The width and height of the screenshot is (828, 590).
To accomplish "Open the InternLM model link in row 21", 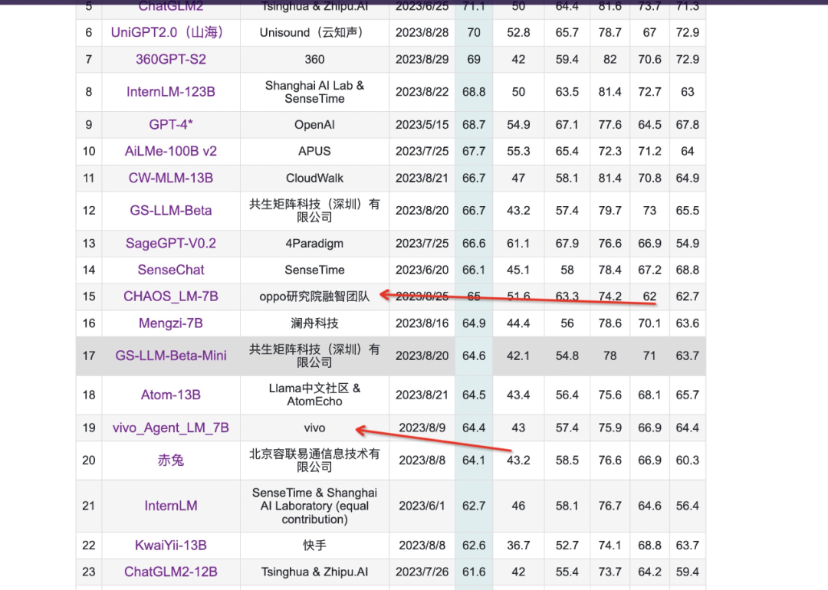I will point(170,506).
